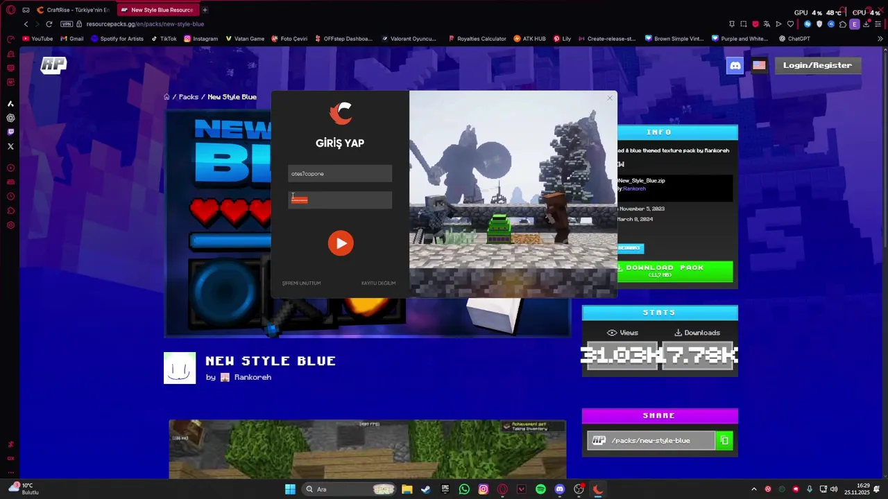Copy the share link with green icon
This screenshot has height=499, width=888.
724,441
